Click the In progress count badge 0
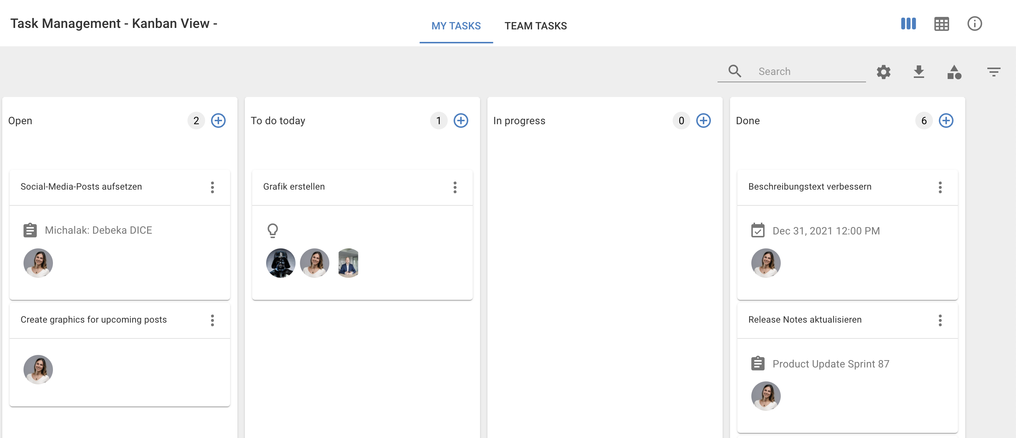This screenshot has height=438, width=1016. pyautogui.click(x=681, y=121)
